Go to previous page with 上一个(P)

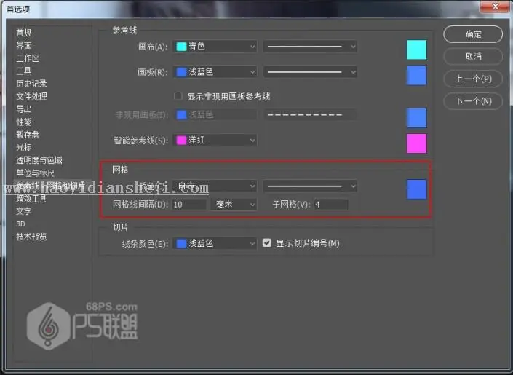coord(473,79)
